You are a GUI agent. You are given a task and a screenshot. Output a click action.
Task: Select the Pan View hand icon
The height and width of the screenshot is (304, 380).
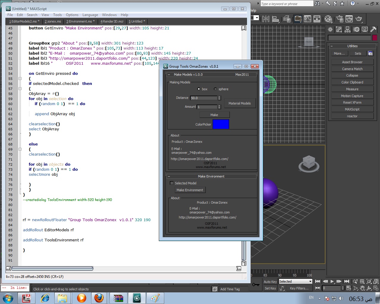362,288
